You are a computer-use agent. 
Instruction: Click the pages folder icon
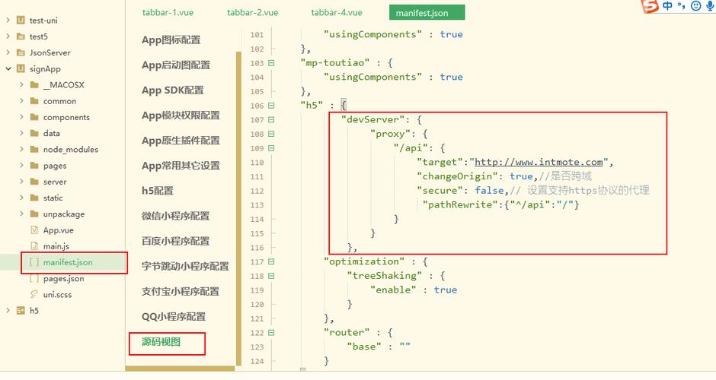click(34, 166)
